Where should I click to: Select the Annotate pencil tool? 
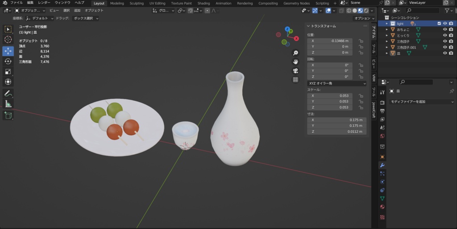click(8, 94)
